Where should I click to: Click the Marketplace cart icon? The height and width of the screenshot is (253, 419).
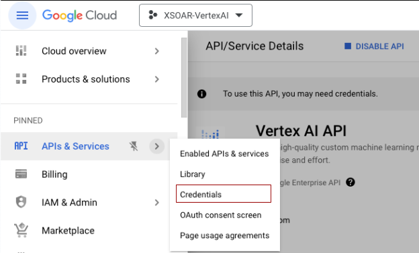pyautogui.click(x=21, y=230)
